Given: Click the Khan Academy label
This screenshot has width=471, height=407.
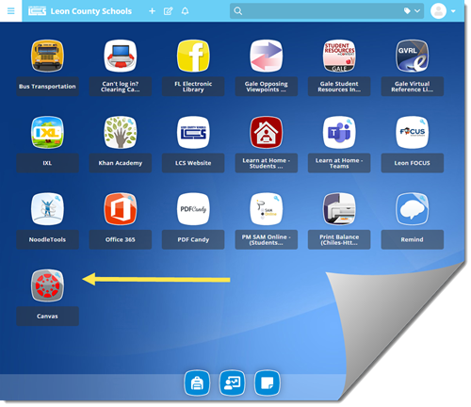Looking at the screenshot, I should 121,163.
